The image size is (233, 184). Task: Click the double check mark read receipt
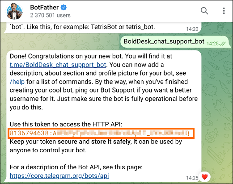click(223, 43)
